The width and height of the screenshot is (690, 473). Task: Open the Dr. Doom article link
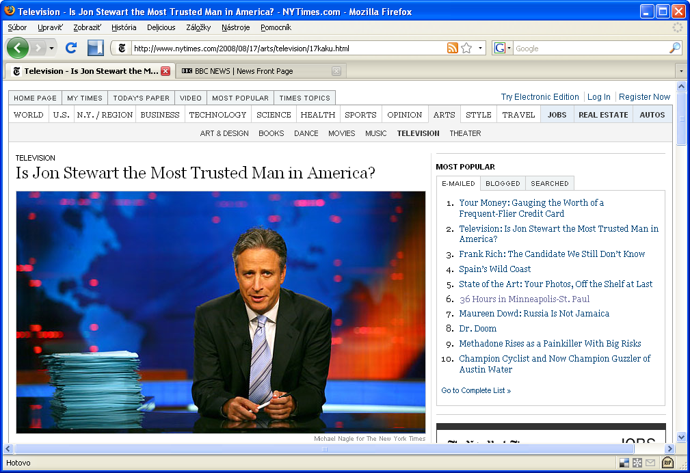tap(477, 328)
